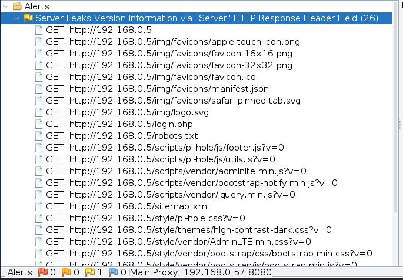Collapse the Server Leaks Version Information alert

click(x=16, y=18)
